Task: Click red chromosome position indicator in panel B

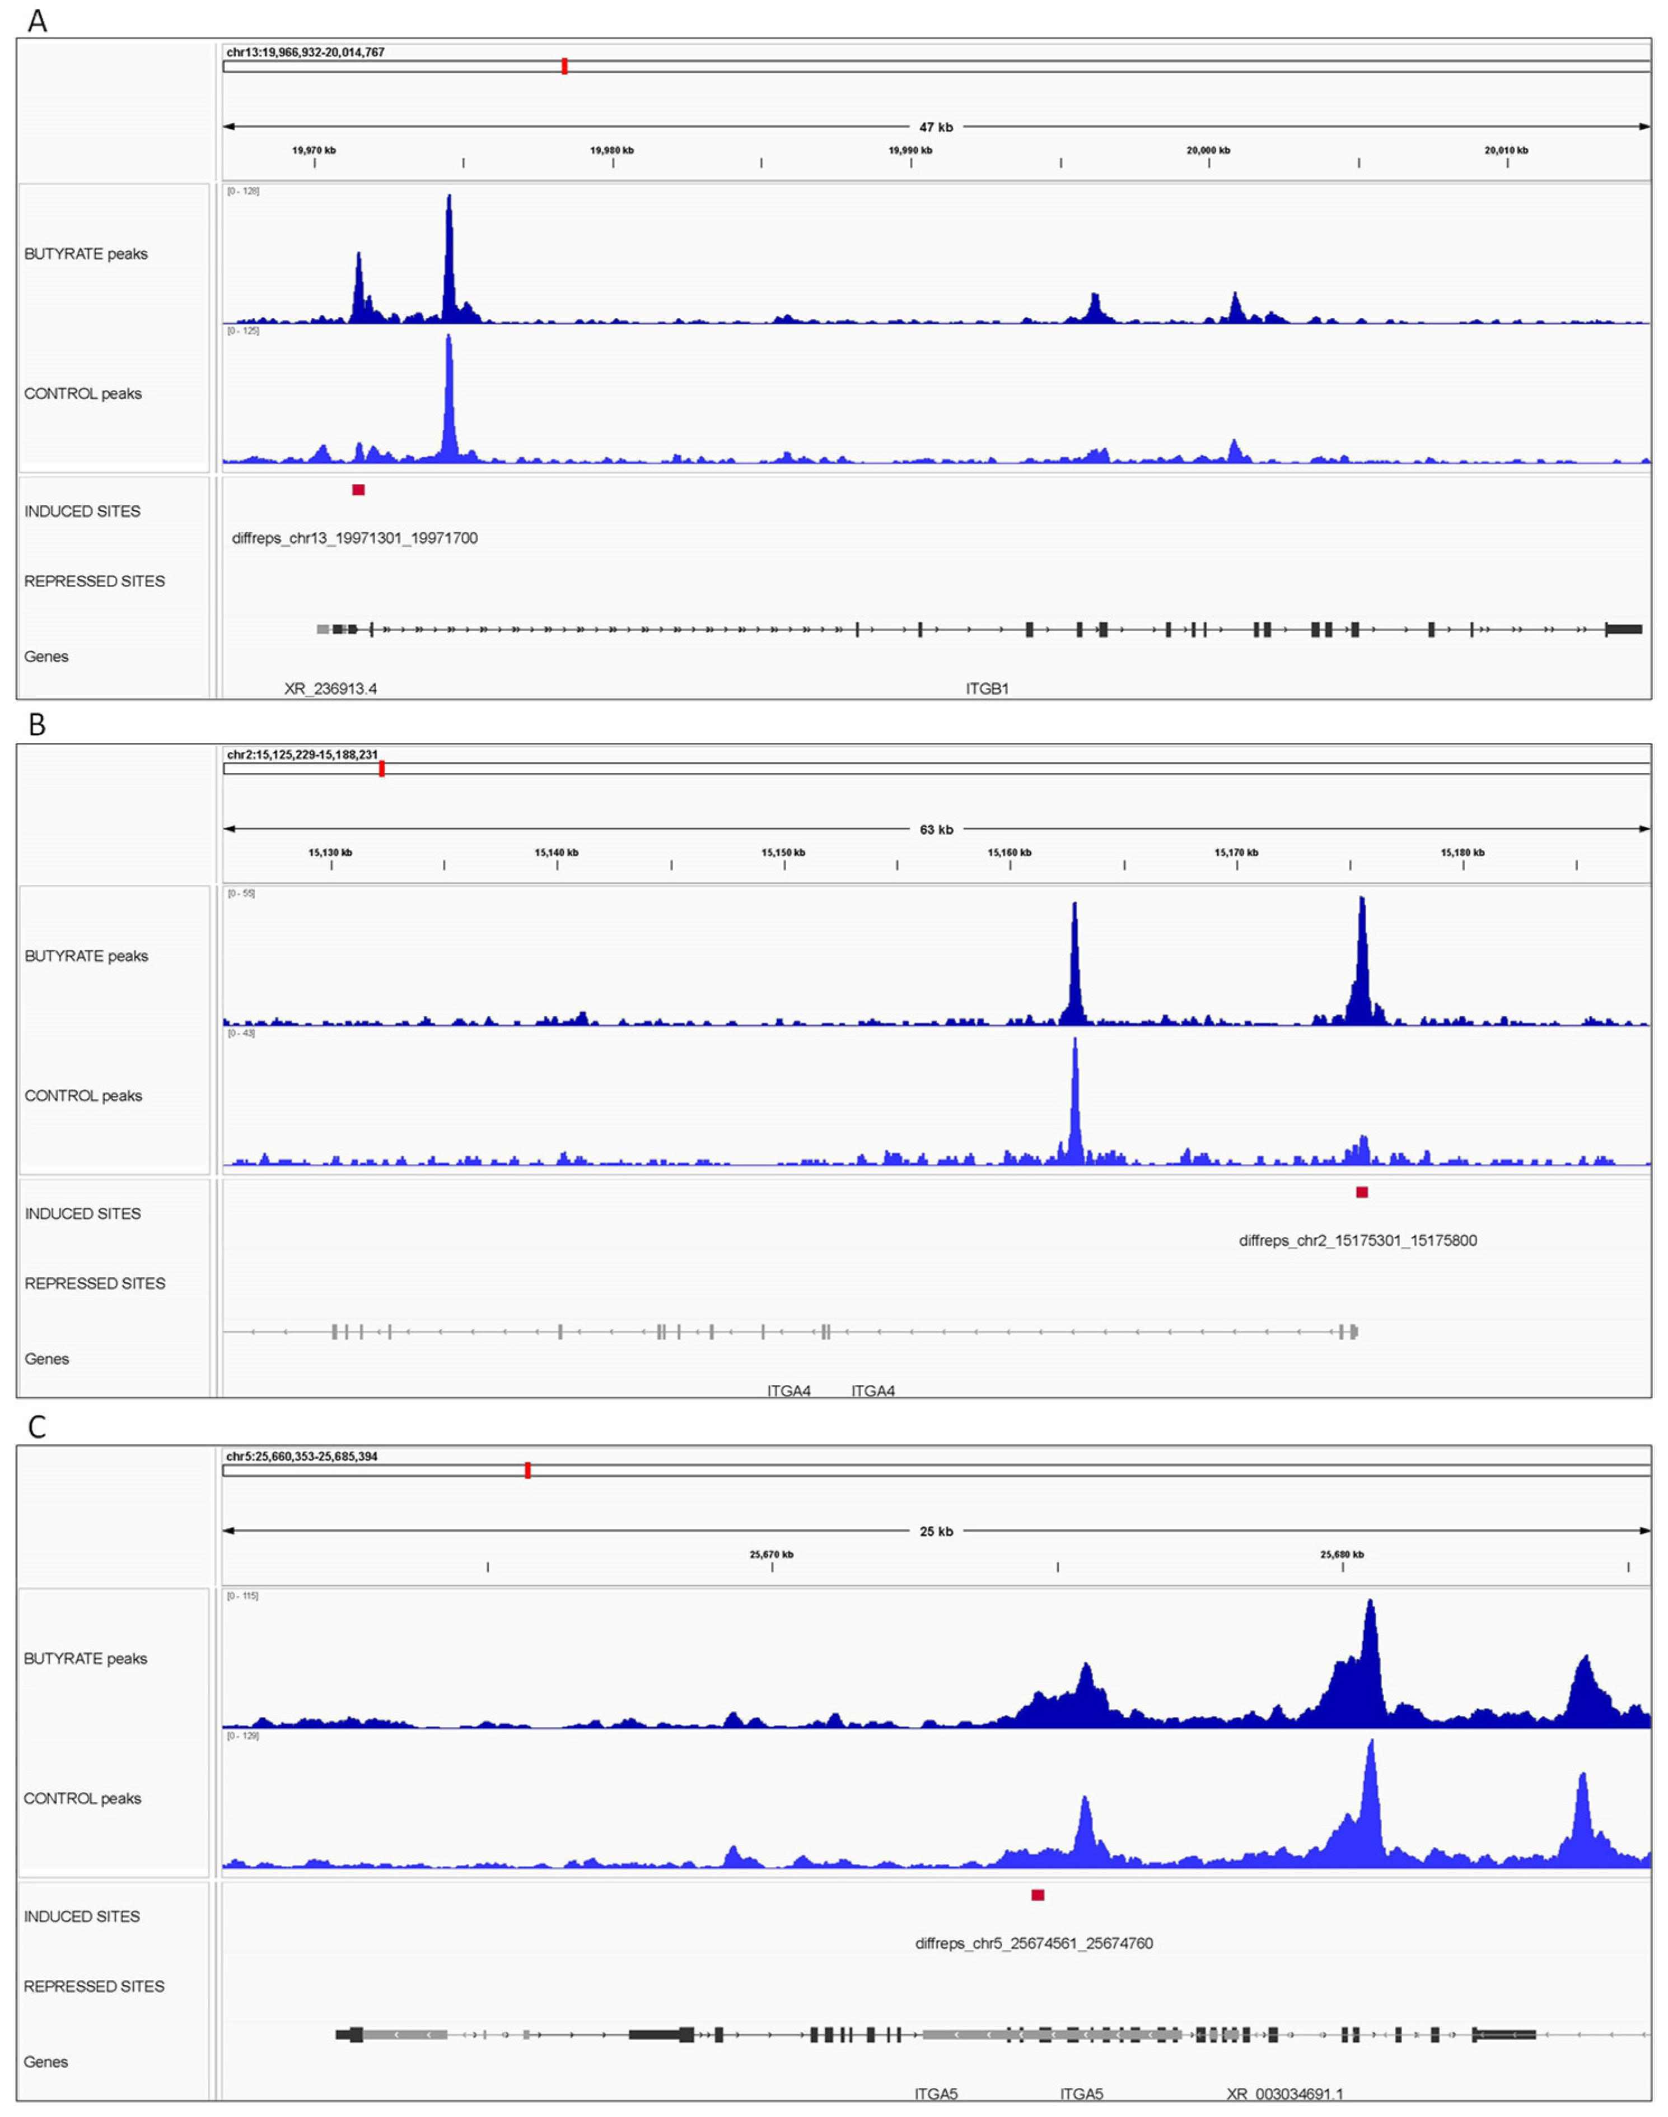Action: click(382, 769)
